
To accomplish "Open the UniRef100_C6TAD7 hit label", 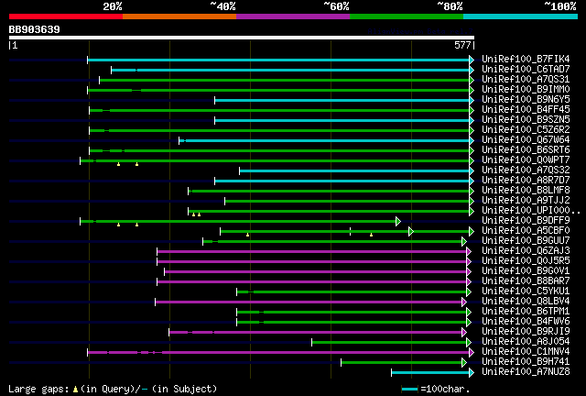I will (526, 70).
